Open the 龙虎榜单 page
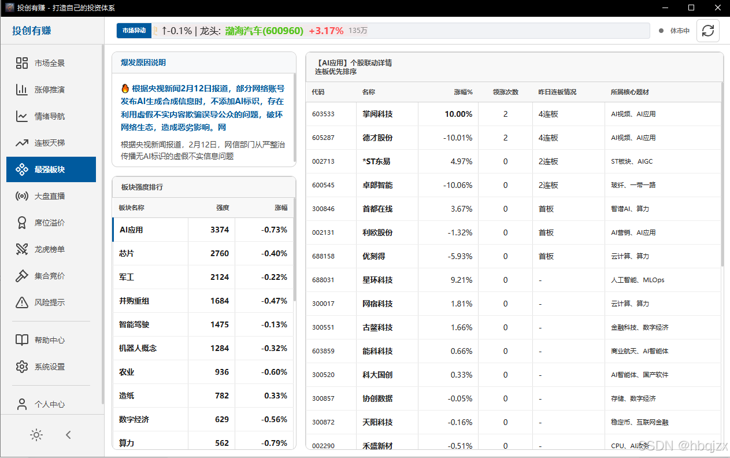 51,249
